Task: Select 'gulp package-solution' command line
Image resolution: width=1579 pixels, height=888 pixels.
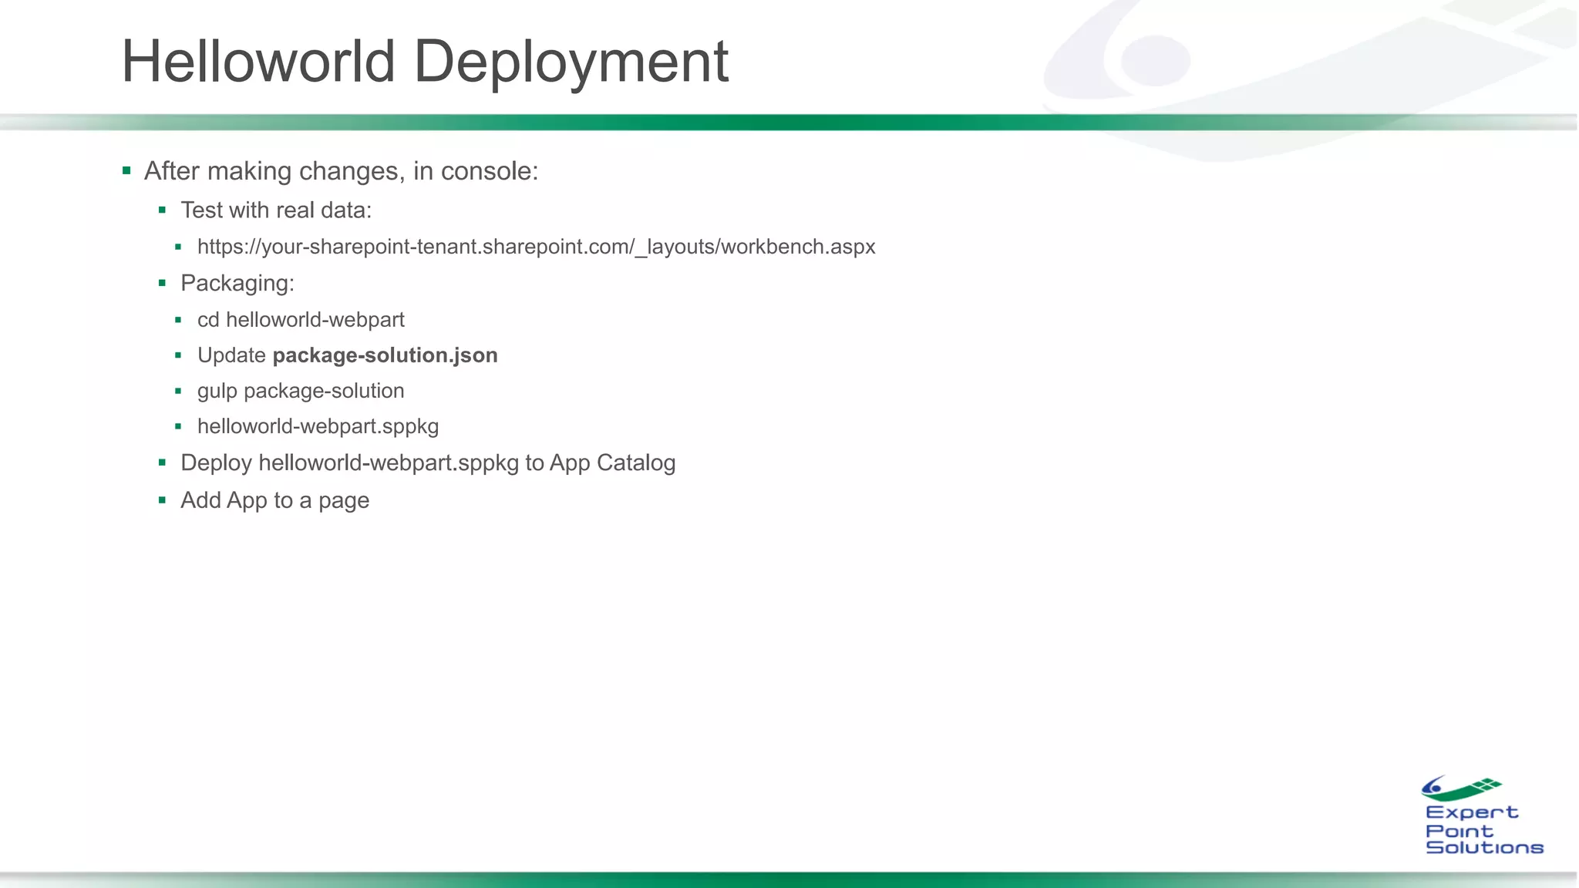Action: [301, 391]
